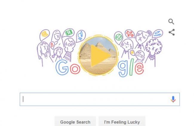The image size is (194, 126).
Task: Click the red letter e in the logo
Action: (139, 69)
